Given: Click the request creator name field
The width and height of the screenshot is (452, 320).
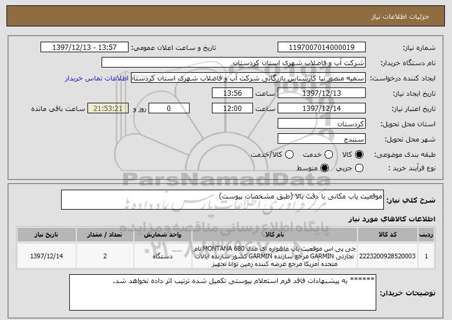Looking at the screenshot, I should coord(248,78).
